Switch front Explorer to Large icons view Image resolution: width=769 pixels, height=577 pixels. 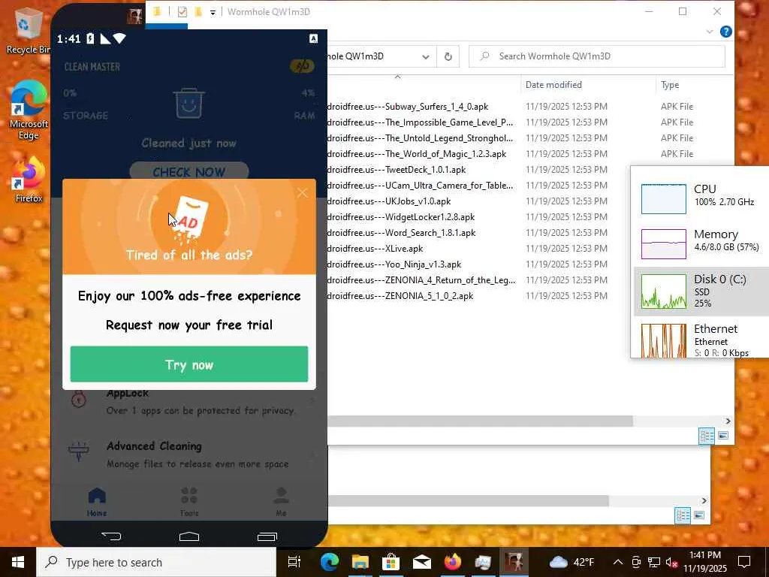pos(723,436)
